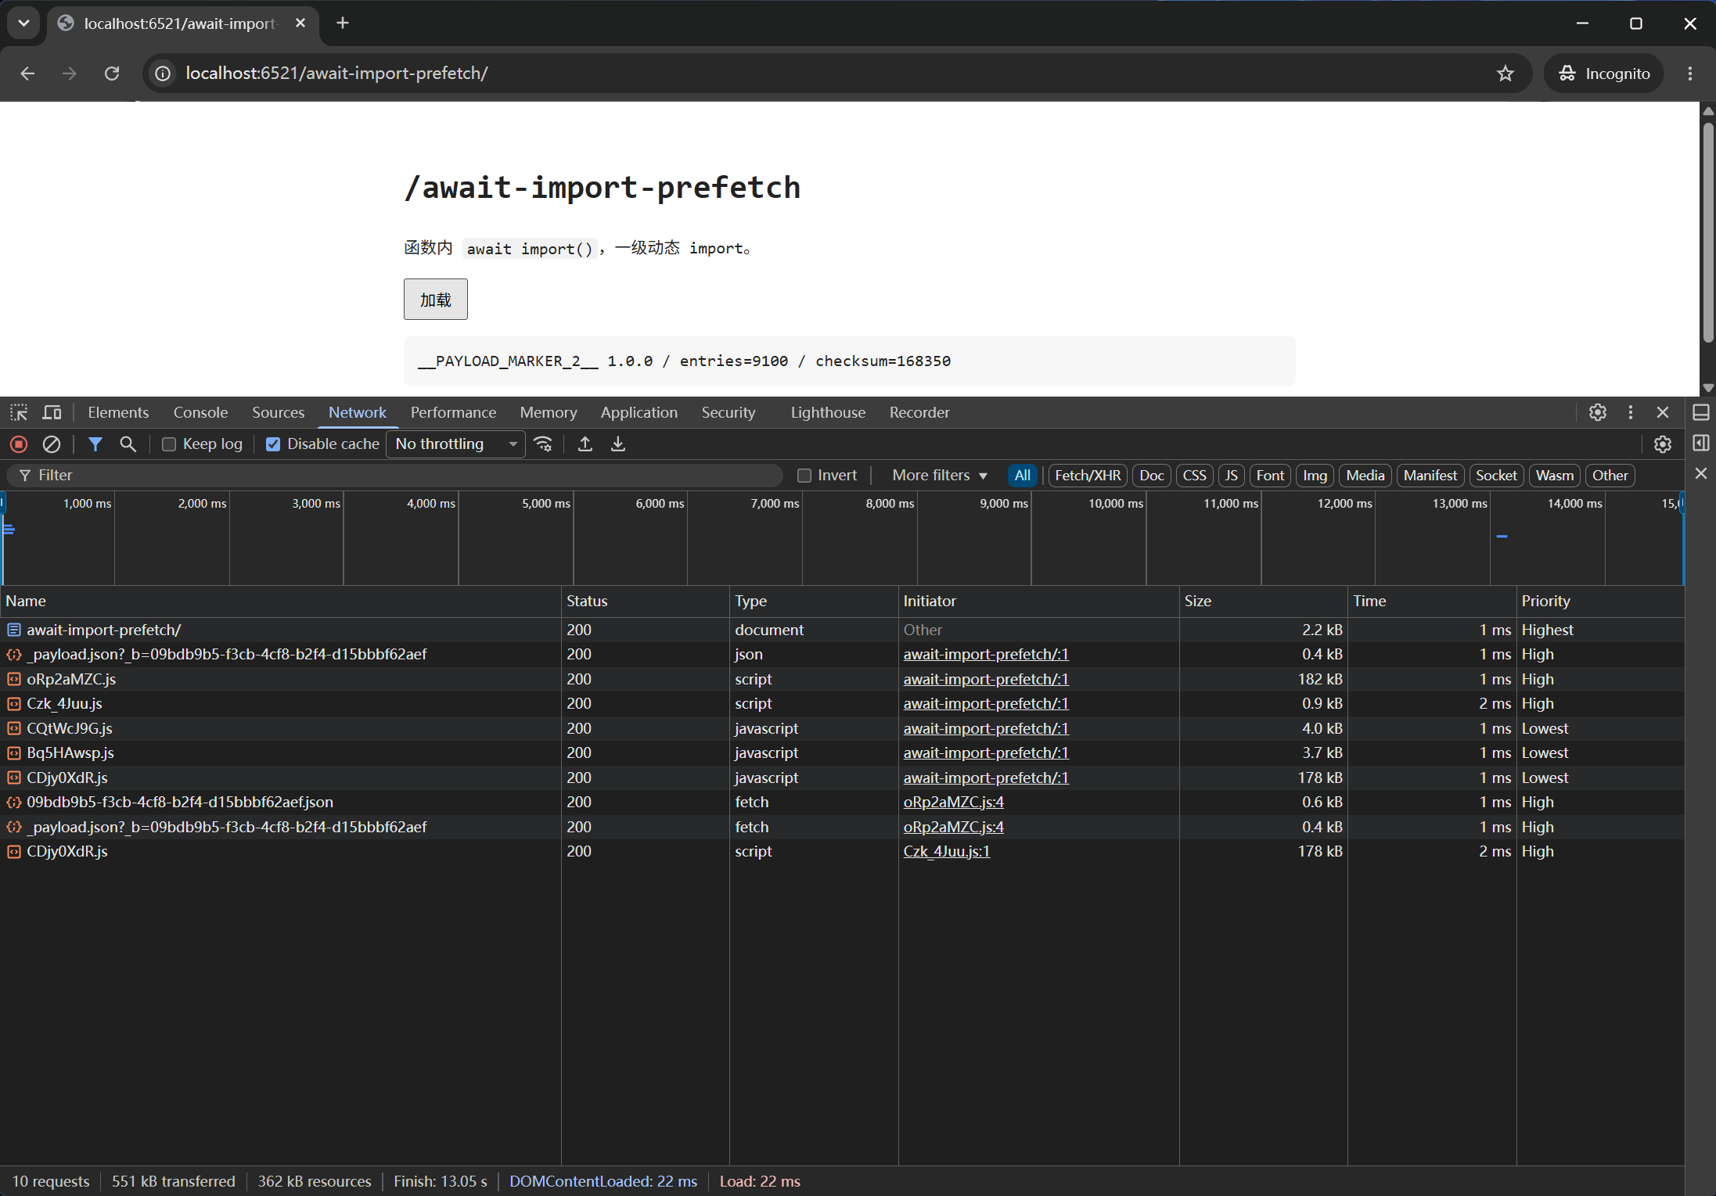This screenshot has width=1716, height=1196.
Task: Activate the inspect element picker
Action: pos(19,412)
